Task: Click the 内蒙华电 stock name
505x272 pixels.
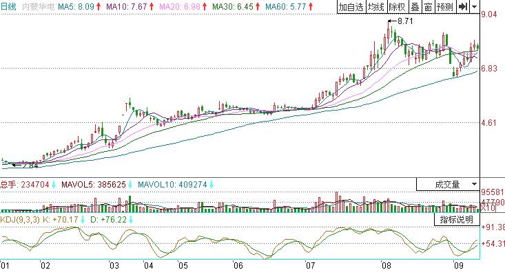Action: point(39,6)
